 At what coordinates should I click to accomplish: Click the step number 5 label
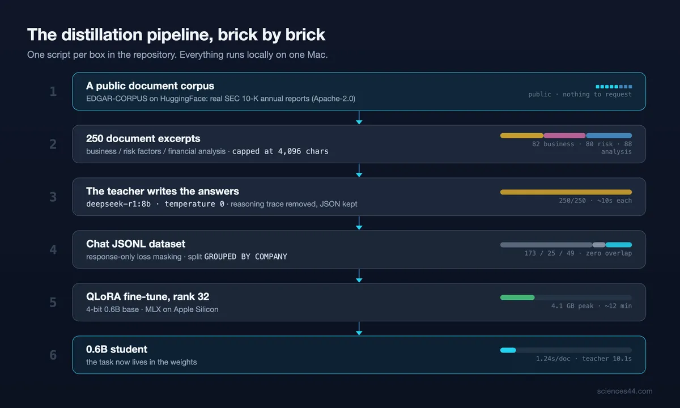point(53,302)
